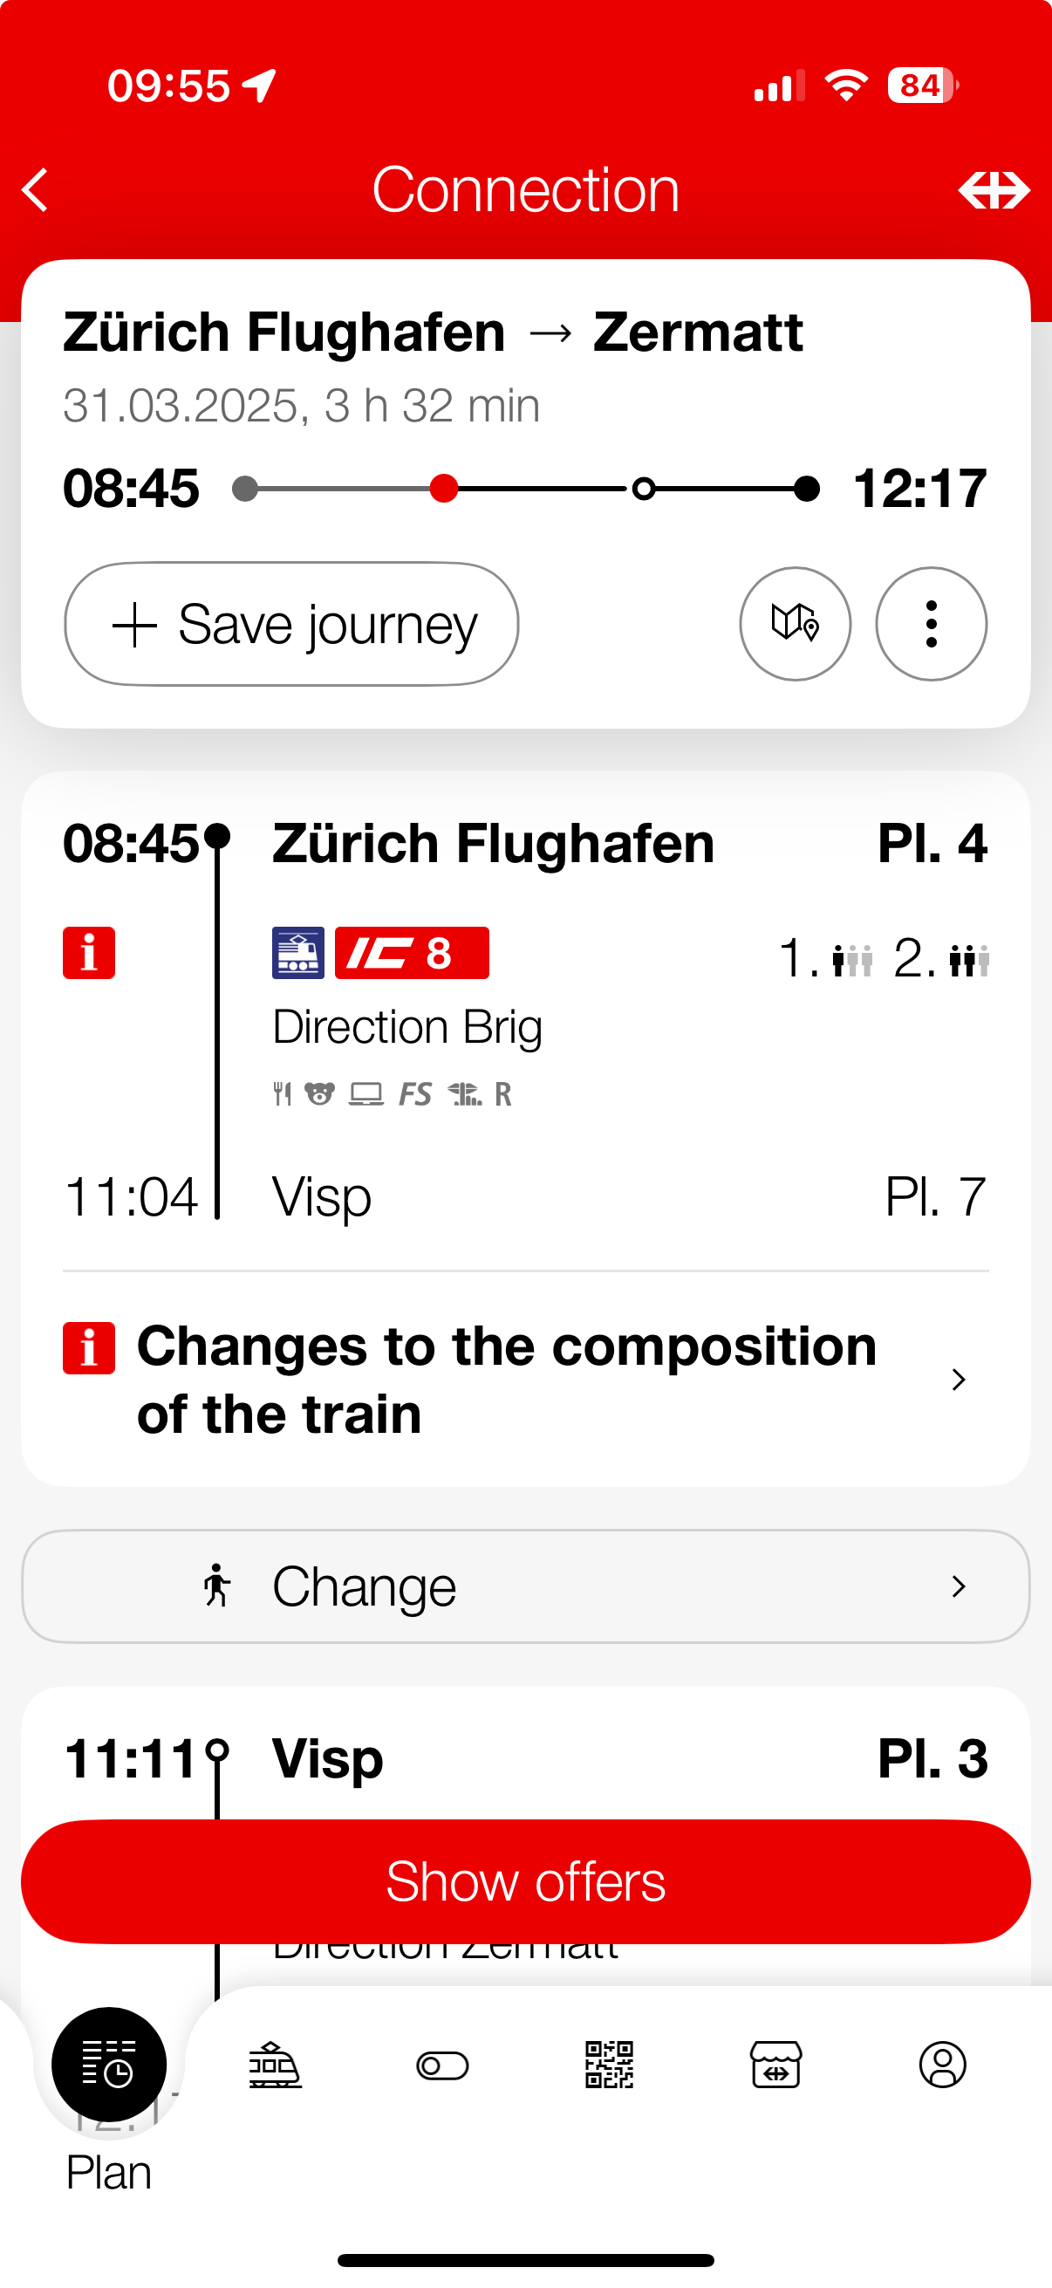The height and width of the screenshot is (2288, 1052).
Task: Open the QR code ticket tab
Action: pos(609,2065)
